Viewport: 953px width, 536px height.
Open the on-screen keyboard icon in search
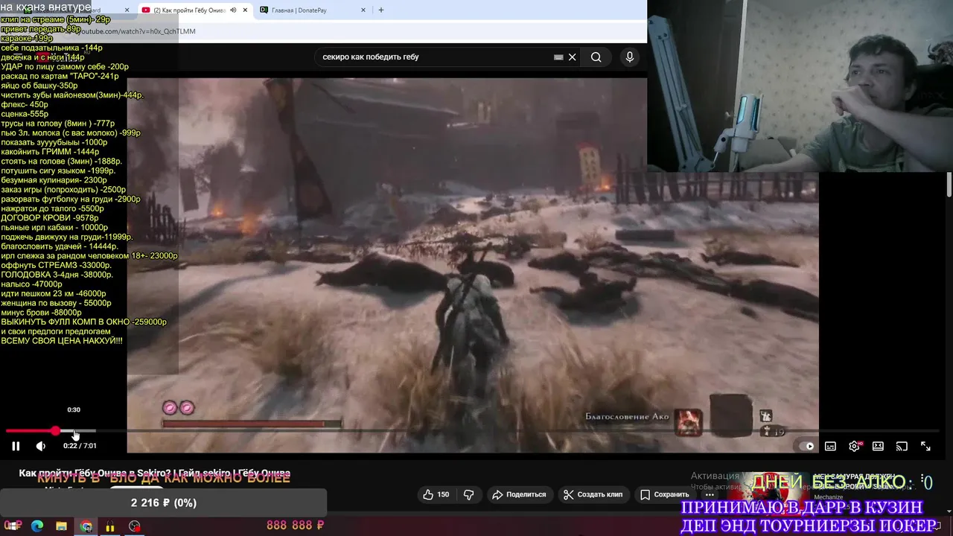click(558, 57)
